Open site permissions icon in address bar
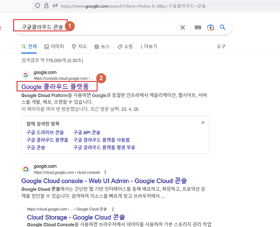280x227 pixels. (55, 6)
